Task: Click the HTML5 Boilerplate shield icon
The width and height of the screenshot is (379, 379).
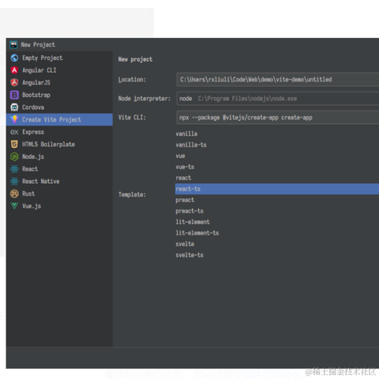Action: coord(14,144)
